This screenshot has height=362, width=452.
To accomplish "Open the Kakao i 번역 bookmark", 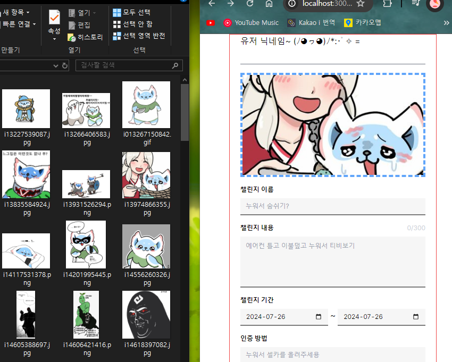I will 311,23.
